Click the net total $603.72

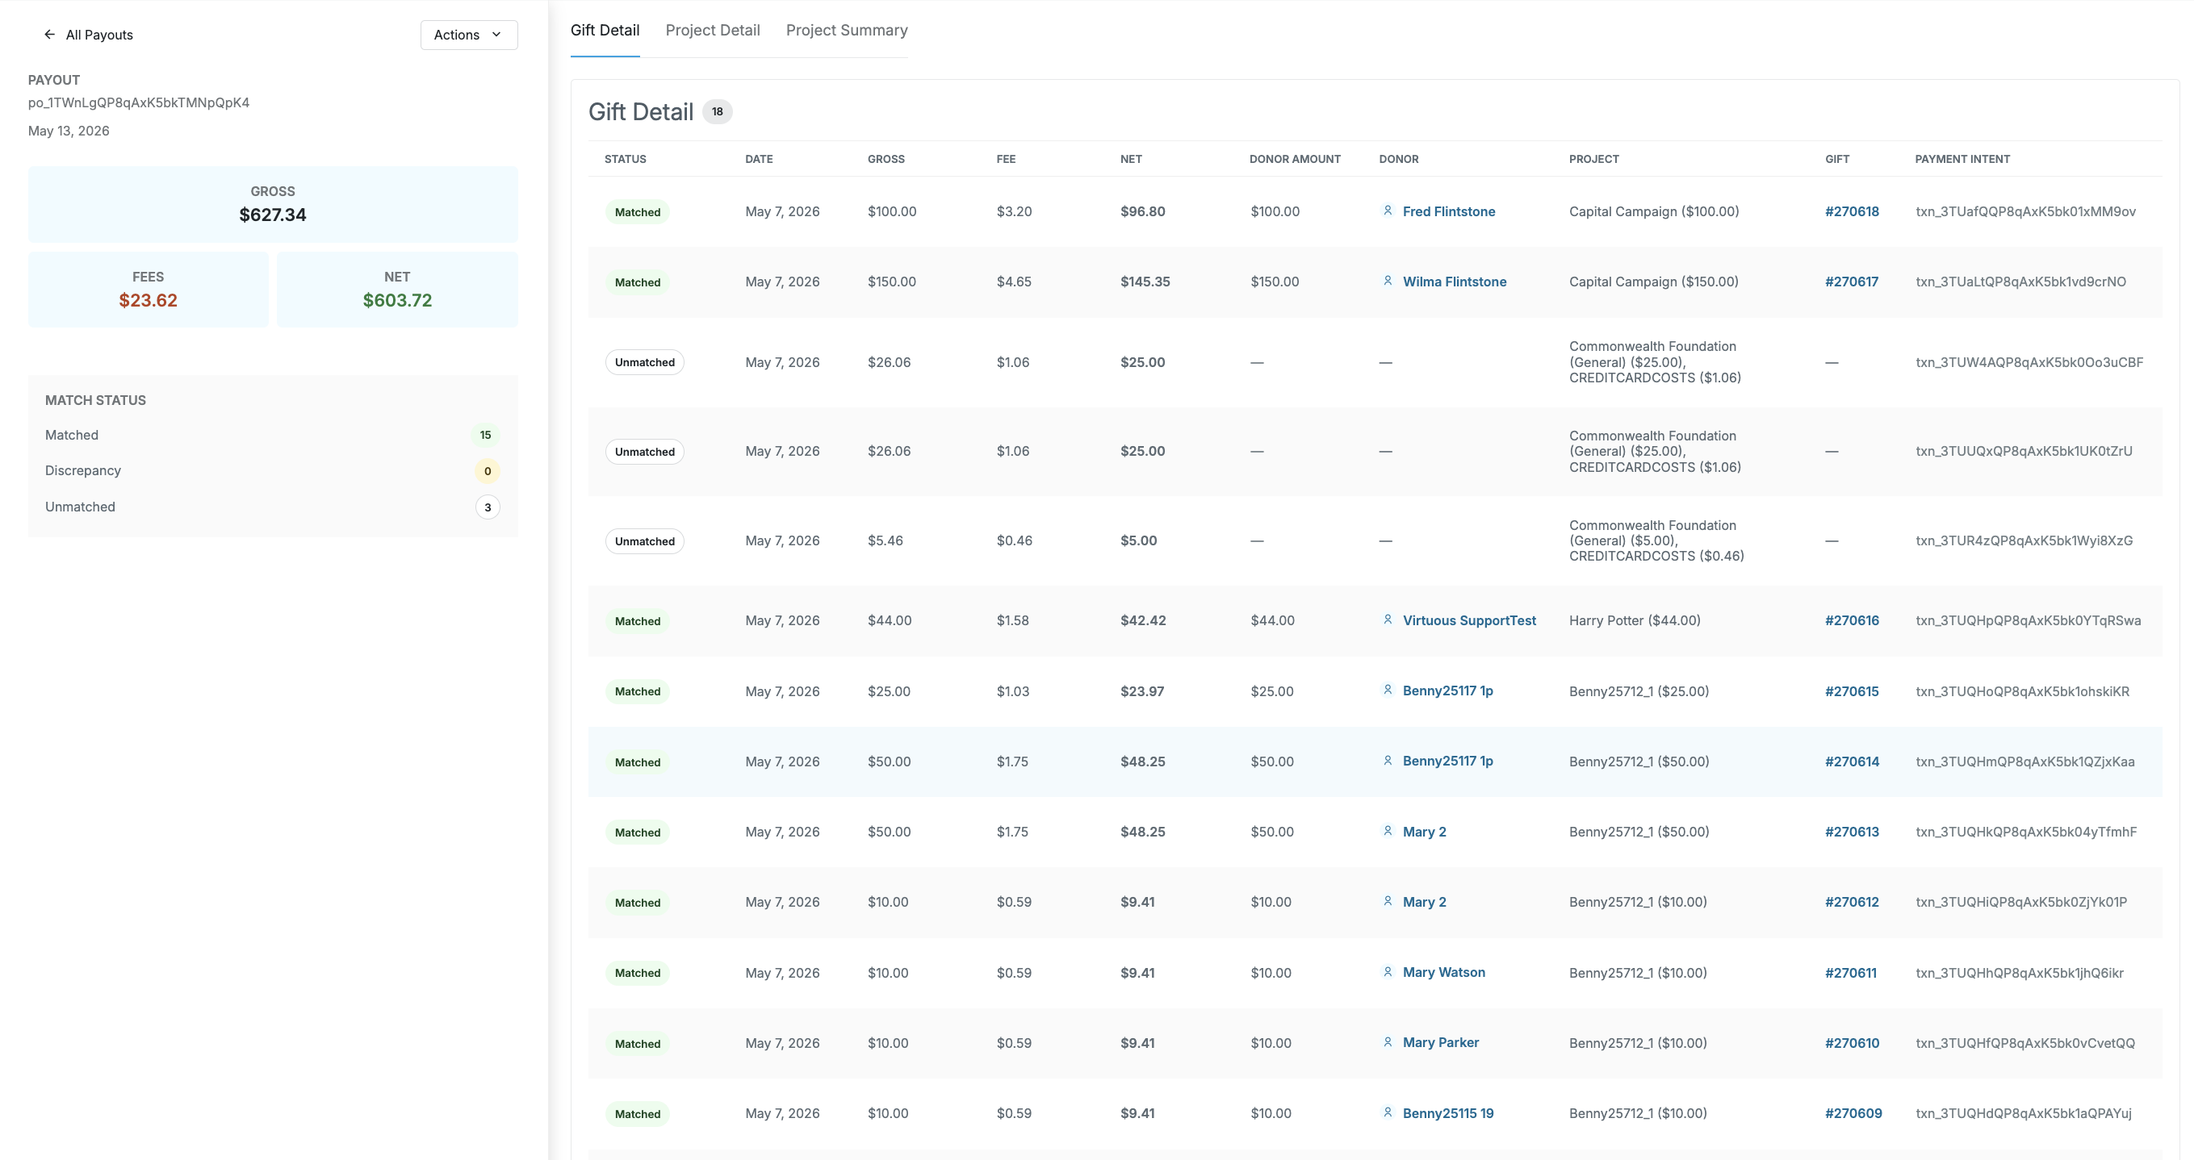coord(397,300)
